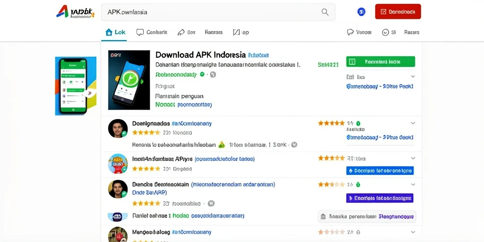Viewport: 484px width, 242px height.
Task: Open the blue link beside the Download APK Indonesia title
Action: [x=259, y=55]
